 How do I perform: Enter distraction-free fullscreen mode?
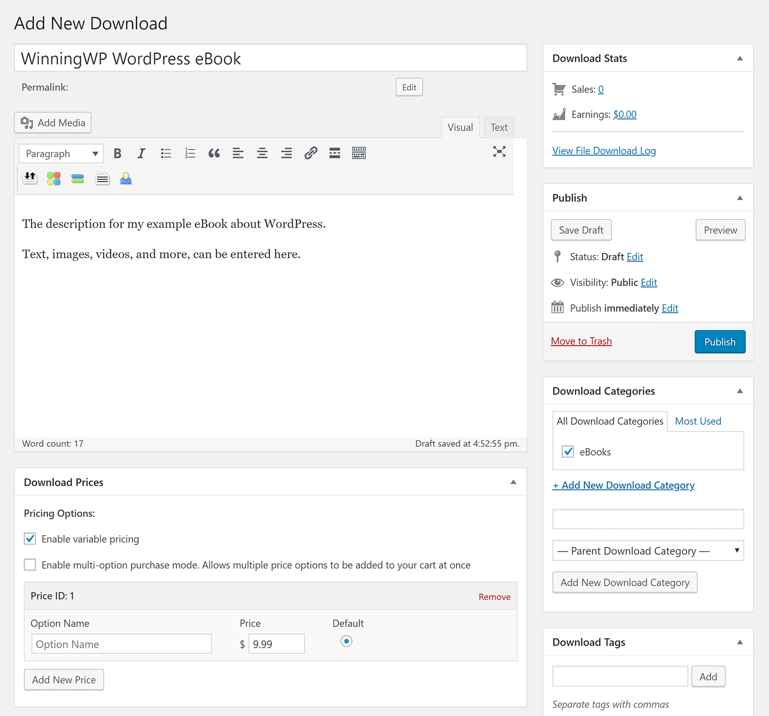click(499, 151)
